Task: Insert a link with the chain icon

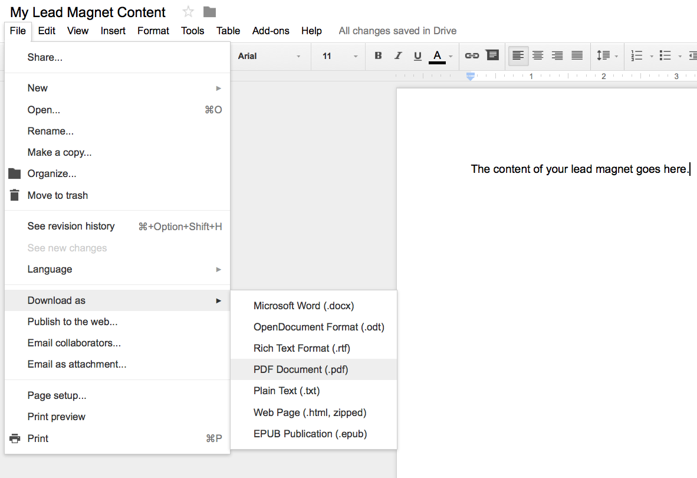Action: coord(472,55)
